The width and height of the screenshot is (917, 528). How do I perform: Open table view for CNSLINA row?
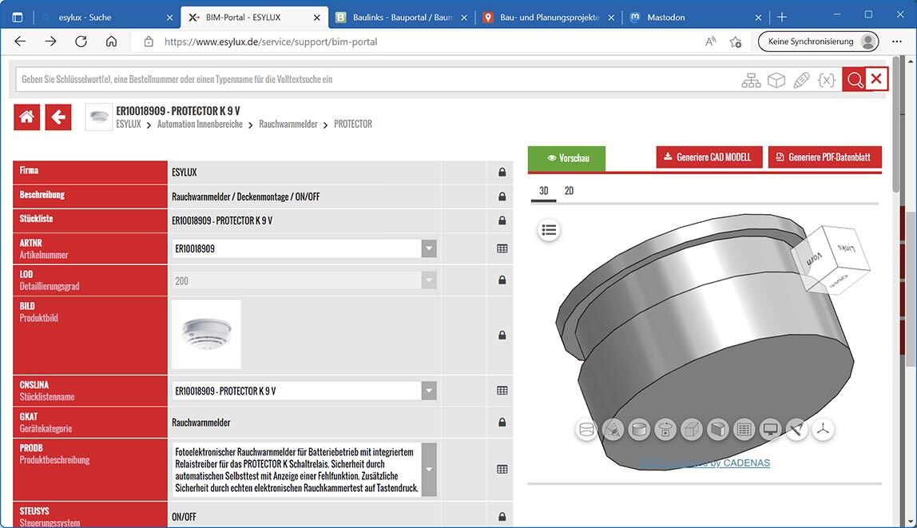point(502,391)
